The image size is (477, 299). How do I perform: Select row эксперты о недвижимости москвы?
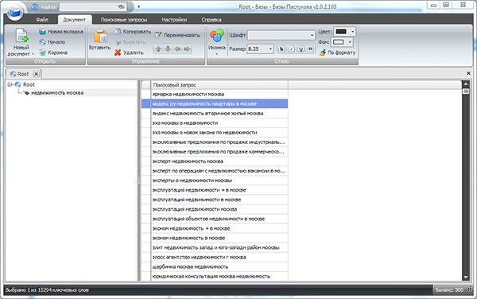(219, 181)
